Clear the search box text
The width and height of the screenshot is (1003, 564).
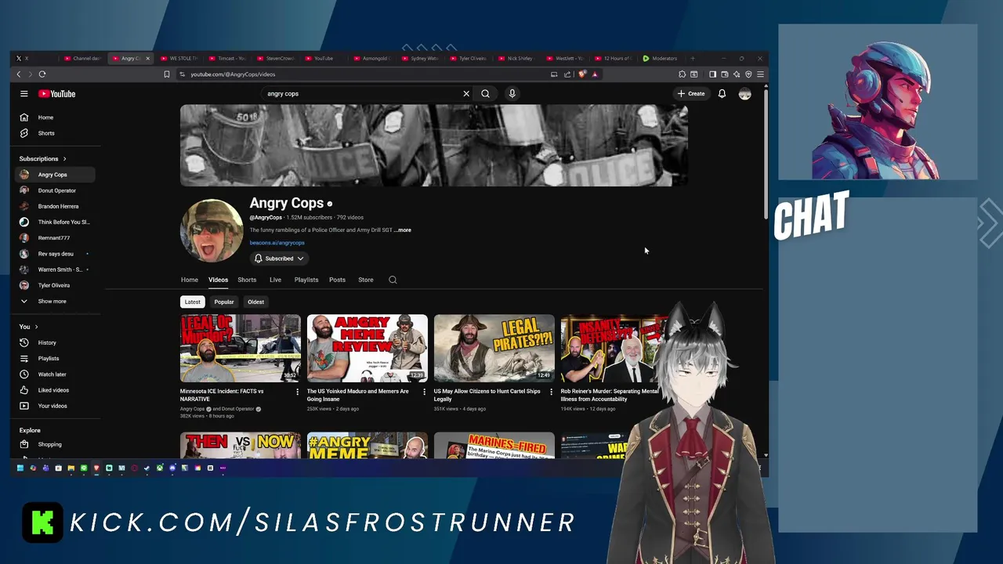click(466, 93)
